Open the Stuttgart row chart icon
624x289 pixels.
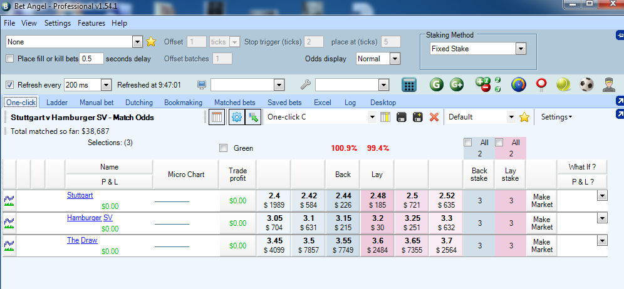9,200
